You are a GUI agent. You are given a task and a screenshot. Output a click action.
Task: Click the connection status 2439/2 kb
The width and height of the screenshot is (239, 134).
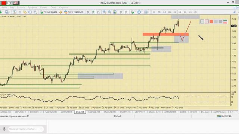click(x=224, y=116)
